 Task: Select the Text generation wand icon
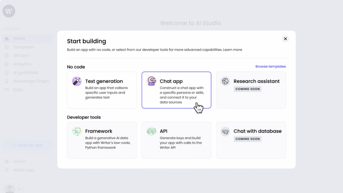(76, 81)
